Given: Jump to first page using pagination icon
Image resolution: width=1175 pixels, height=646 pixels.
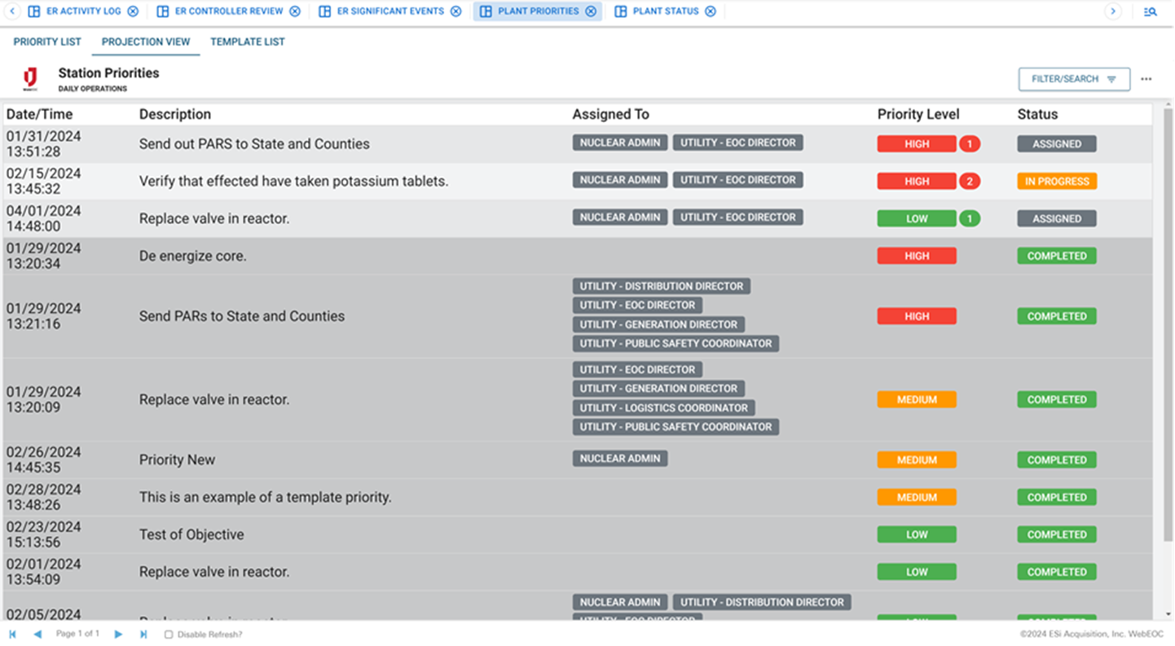Looking at the screenshot, I should pyautogui.click(x=14, y=633).
